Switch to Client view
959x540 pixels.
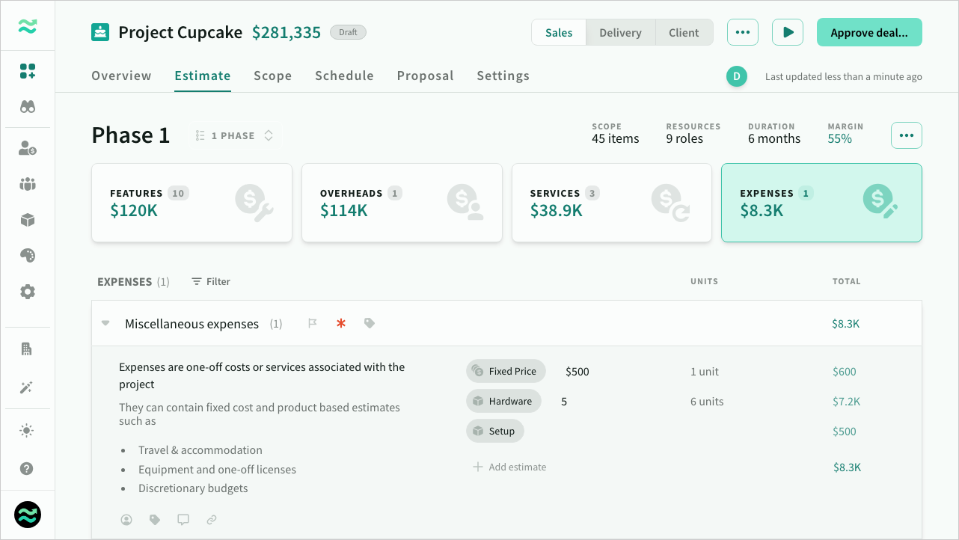click(684, 33)
